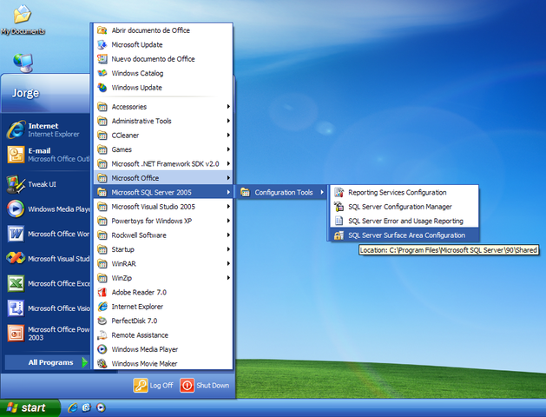Click the All Programs button
The width and height of the screenshot is (546, 417).
(x=47, y=362)
